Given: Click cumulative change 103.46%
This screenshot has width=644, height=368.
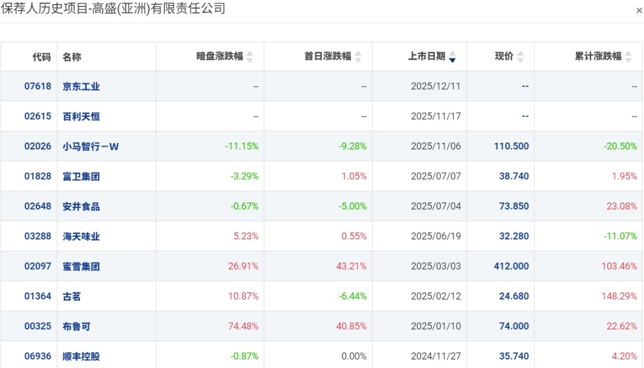Looking at the screenshot, I should [x=620, y=266].
